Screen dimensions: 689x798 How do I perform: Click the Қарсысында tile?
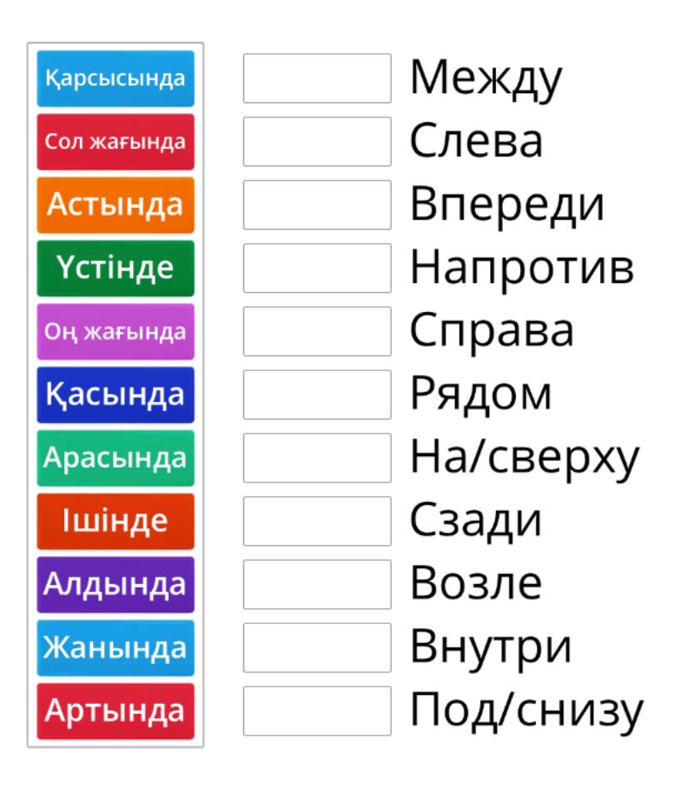[115, 79]
